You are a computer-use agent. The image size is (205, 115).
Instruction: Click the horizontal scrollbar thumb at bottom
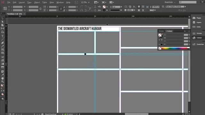point(137,114)
